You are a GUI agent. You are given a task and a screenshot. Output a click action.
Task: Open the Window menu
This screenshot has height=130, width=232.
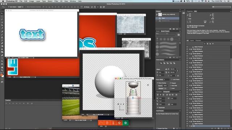click(73, 1)
